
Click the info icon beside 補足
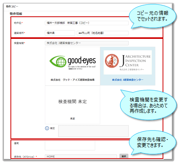(47, 128)
